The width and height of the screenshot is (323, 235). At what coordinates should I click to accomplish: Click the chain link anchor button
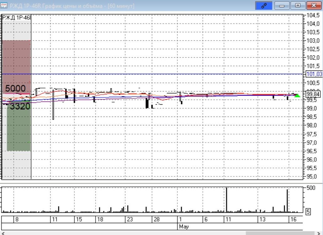[x=264, y=6]
